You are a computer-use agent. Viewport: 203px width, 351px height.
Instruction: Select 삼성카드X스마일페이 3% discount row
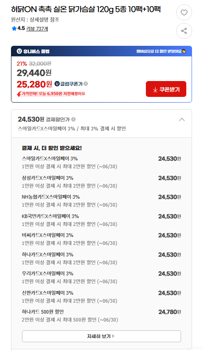[x=101, y=182]
